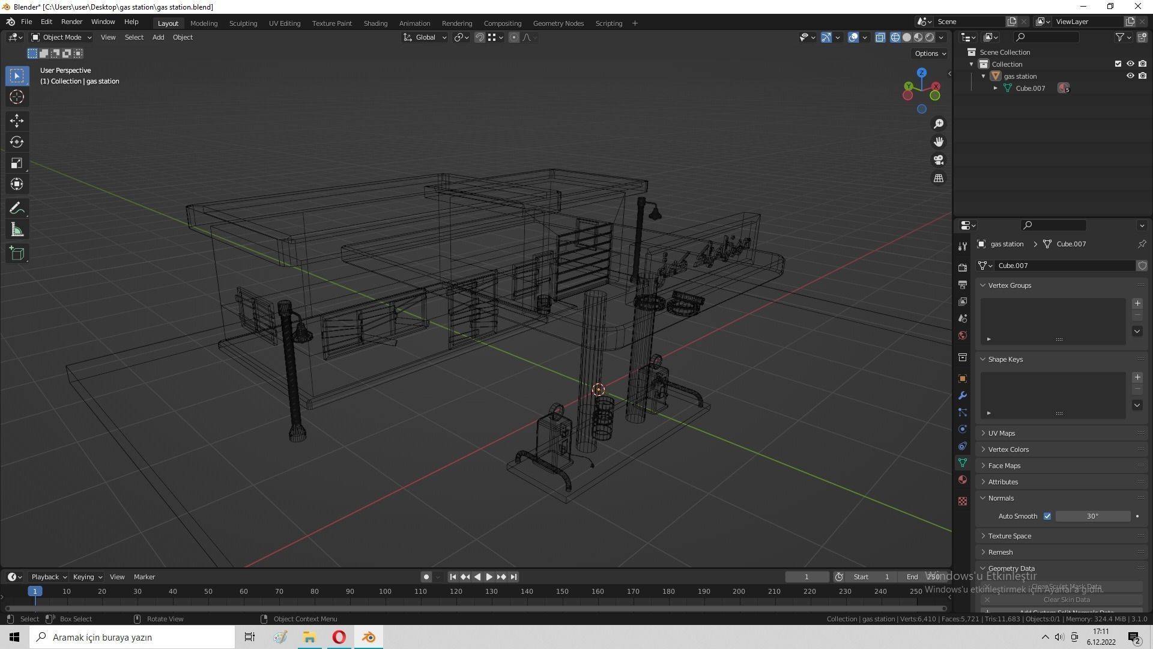Screen dimensions: 1153x649
Task: Open the Modifier properties tab
Action: (x=963, y=395)
